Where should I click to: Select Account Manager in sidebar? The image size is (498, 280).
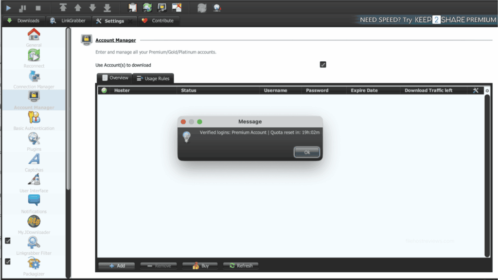(34, 100)
